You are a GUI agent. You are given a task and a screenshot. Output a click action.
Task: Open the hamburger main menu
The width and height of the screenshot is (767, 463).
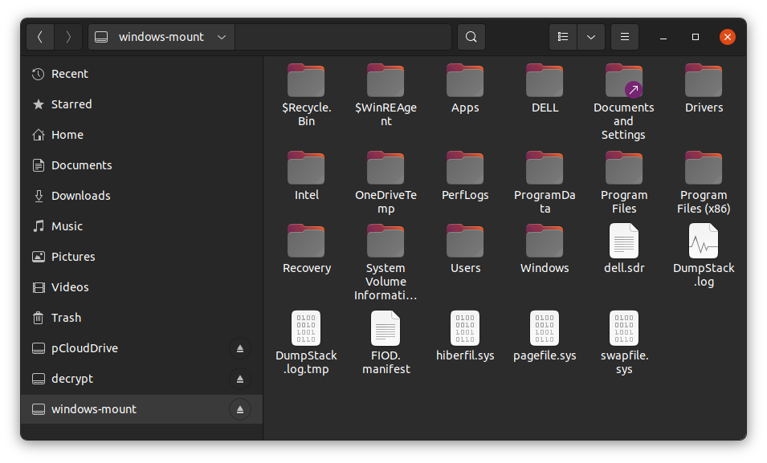[625, 37]
